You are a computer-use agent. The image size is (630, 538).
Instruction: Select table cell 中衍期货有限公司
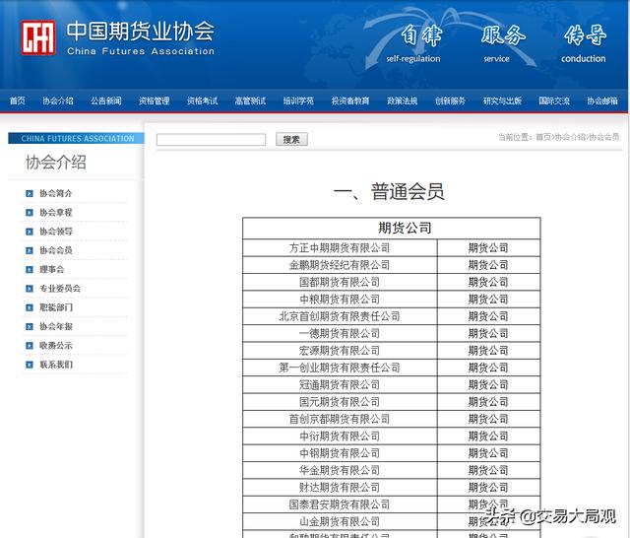click(x=340, y=437)
